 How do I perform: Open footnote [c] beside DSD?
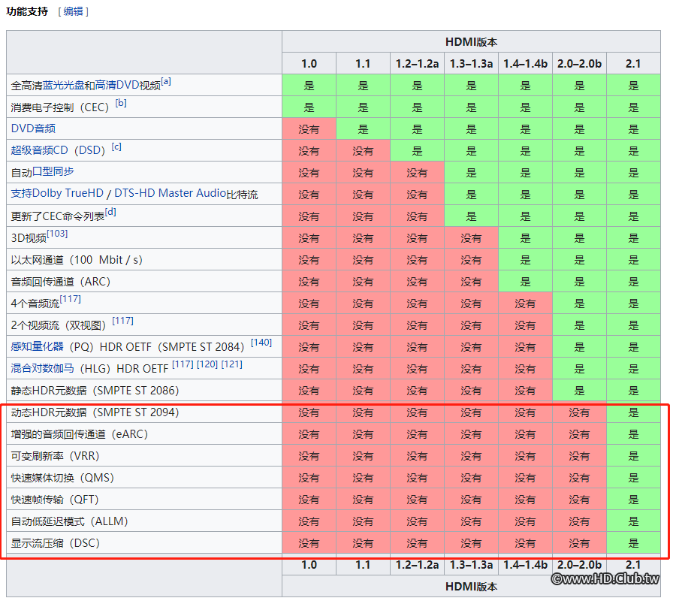[x=116, y=146]
